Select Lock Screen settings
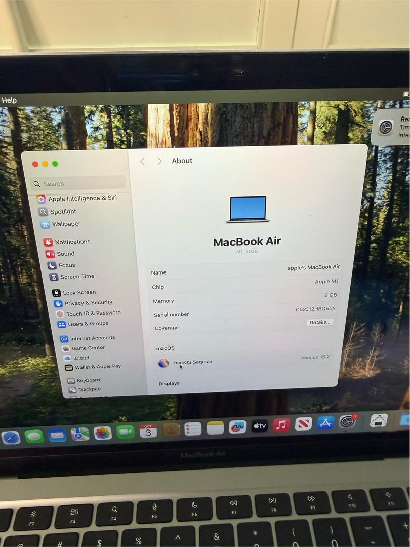This screenshot has width=410, height=547. 78,292
